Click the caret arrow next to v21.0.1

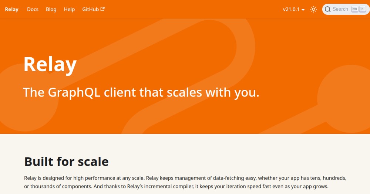click(303, 10)
